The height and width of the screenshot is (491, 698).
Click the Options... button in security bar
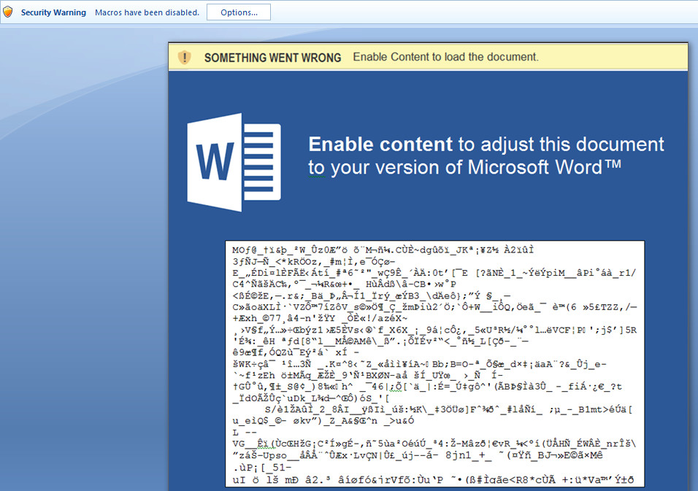coord(239,12)
